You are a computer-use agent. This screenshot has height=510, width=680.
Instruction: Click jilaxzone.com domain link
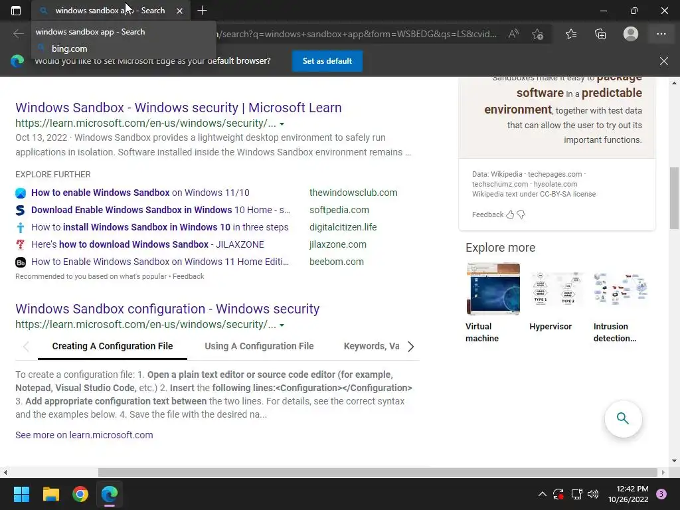pos(338,244)
